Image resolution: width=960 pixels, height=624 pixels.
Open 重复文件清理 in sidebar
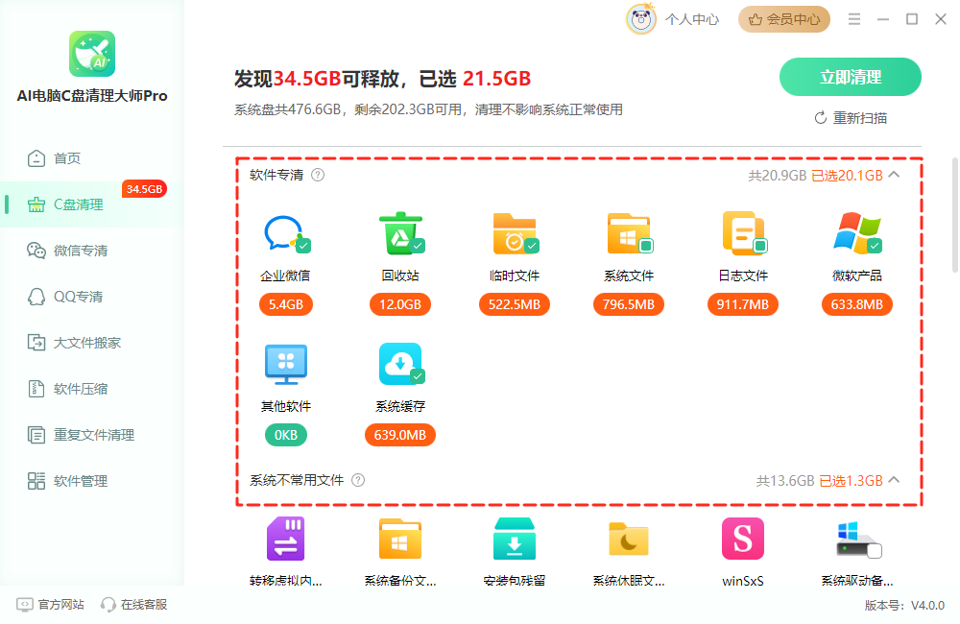point(92,435)
